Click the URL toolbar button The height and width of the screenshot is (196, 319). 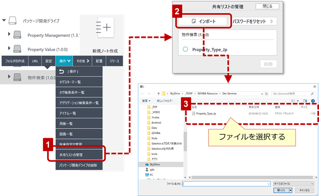[x=35, y=61]
